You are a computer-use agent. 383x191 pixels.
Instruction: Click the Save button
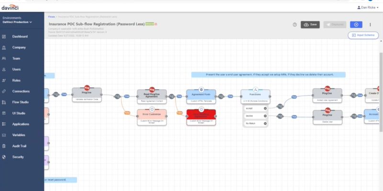pyautogui.click(x=310, y=25)
